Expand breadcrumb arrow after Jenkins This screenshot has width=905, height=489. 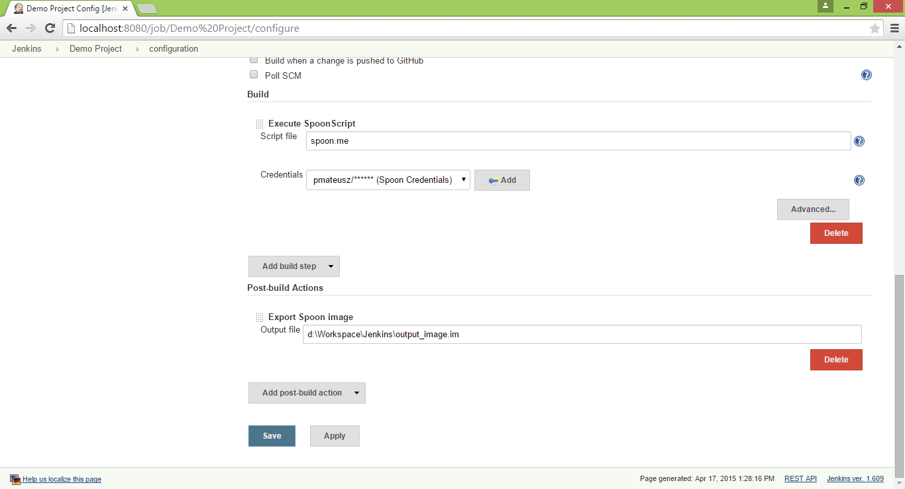[56, 49]
